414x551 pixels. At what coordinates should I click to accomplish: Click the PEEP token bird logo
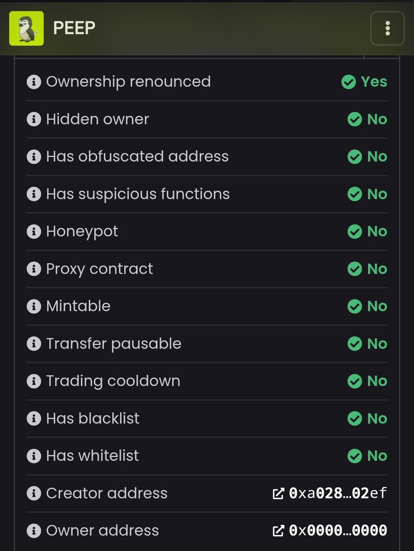tap(26, 28)
